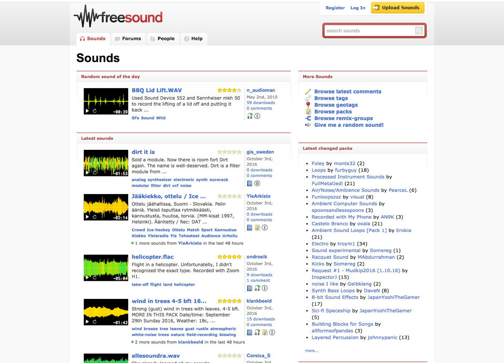The width and height of the screenshot is (504, 363).
Task: Click the 'eurorack' tag
Action: tap(219, 180)
